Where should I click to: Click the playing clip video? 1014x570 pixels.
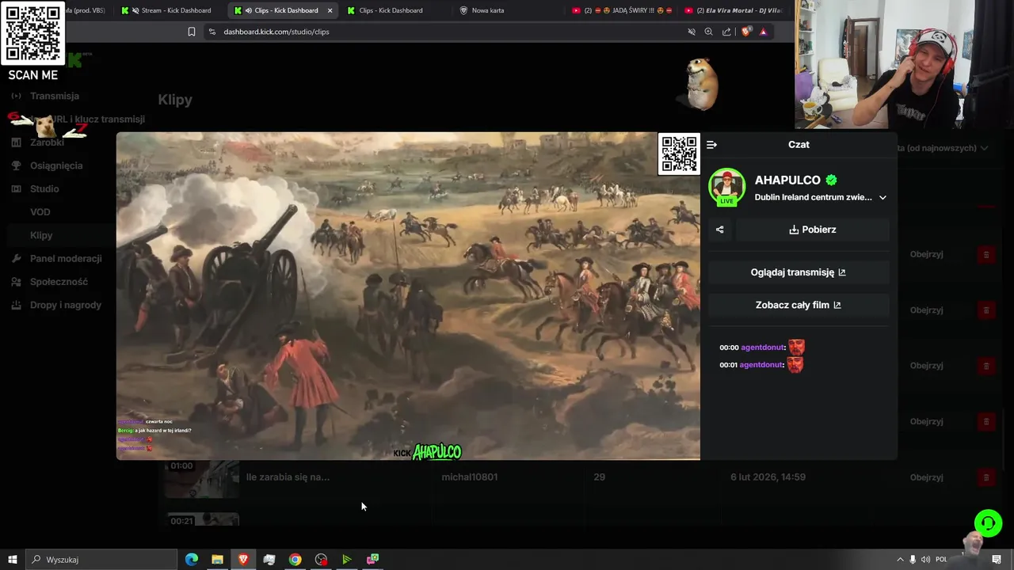tap(408, 296)
